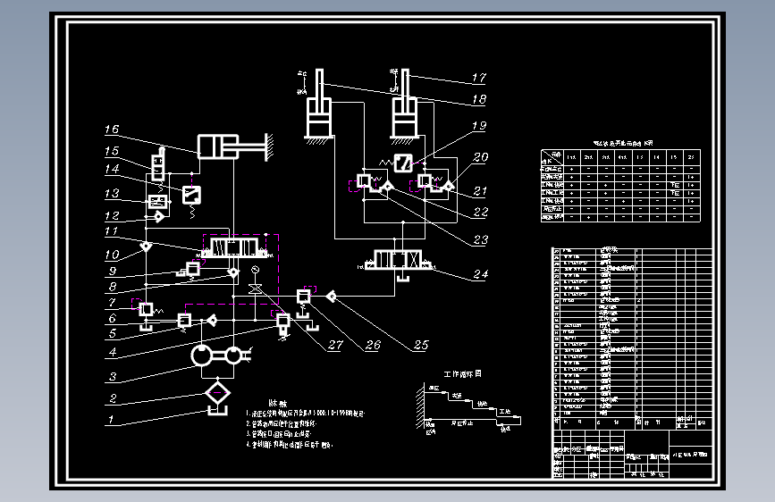Click part number label 7
The width and height of the screenshot is (775, 502).
[x=113, y=303]
